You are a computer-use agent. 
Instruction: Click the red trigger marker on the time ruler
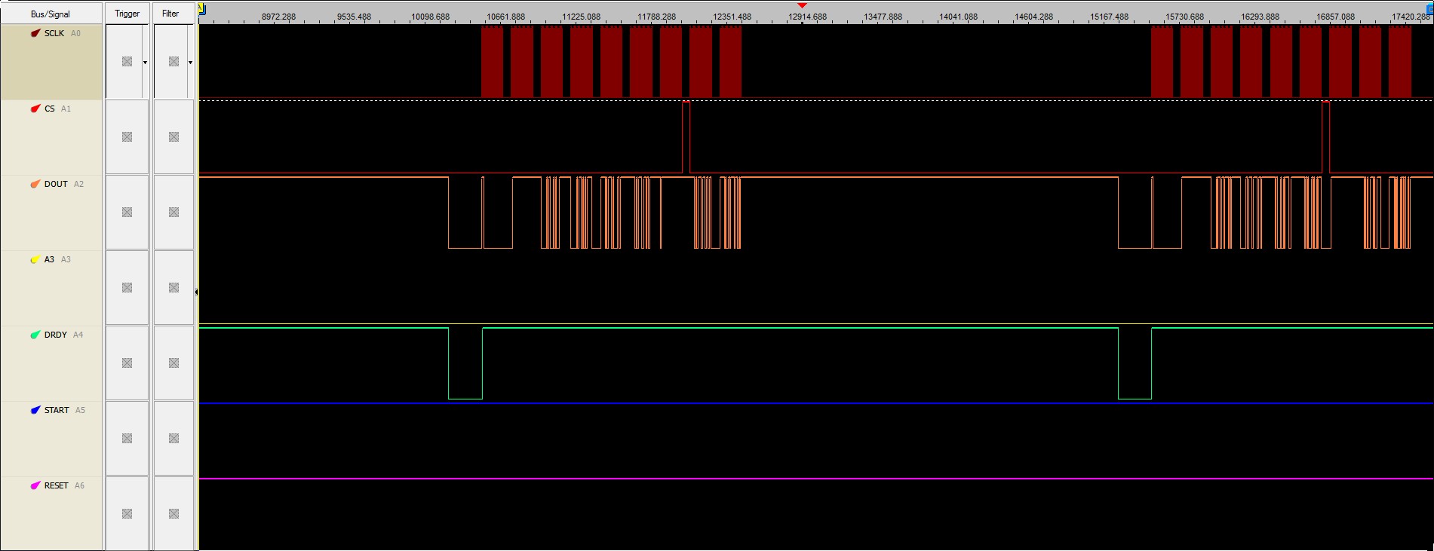(x=802, y=6)
